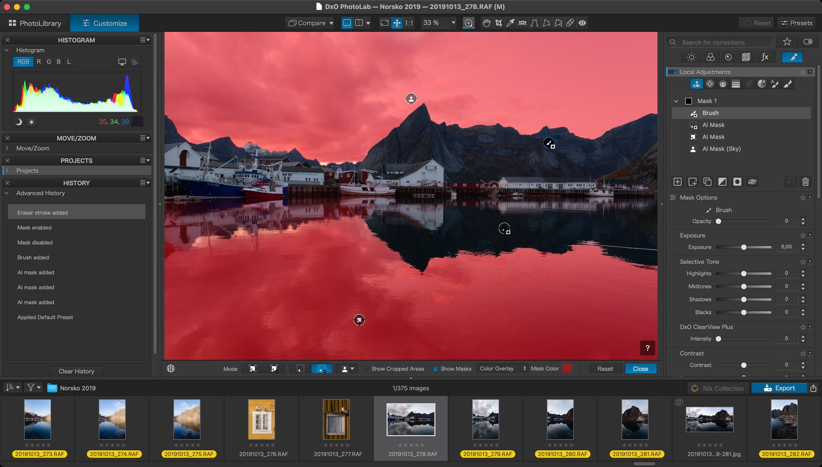Viewport: 822px width, 467px height.
Task: Select the L histogram channel
Action: click(69, 62)
